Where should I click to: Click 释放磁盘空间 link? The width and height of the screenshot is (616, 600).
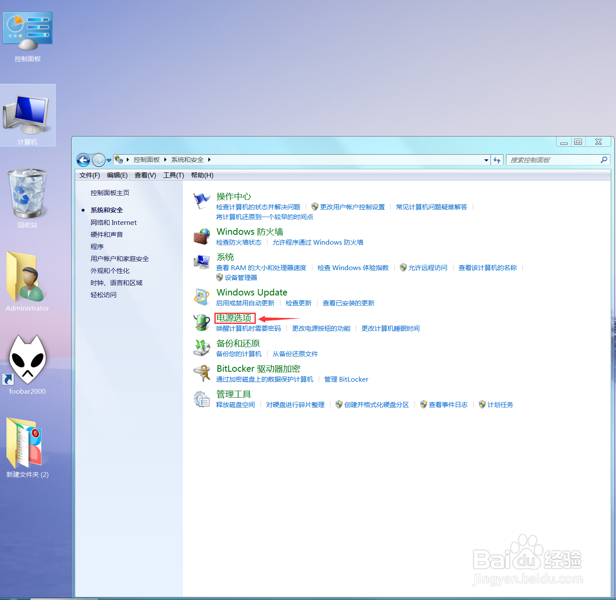point(236,405)
